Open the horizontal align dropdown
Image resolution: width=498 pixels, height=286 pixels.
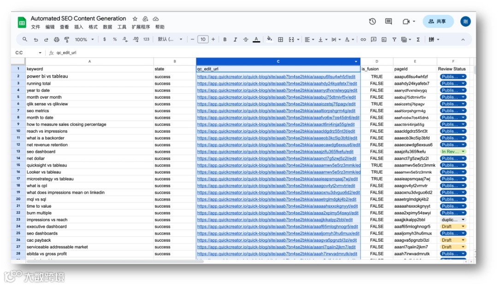click(309, 39)
